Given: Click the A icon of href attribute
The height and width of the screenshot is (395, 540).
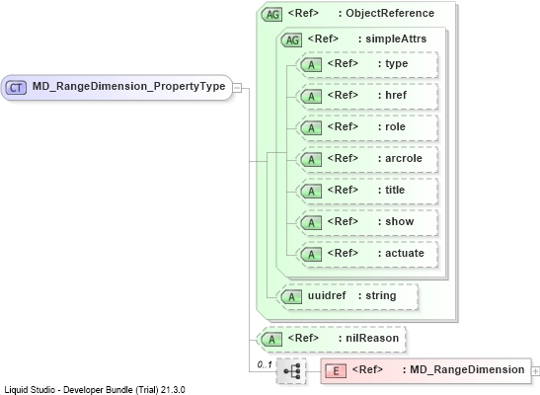Looking at the screenshot, I should coord(311,97).
